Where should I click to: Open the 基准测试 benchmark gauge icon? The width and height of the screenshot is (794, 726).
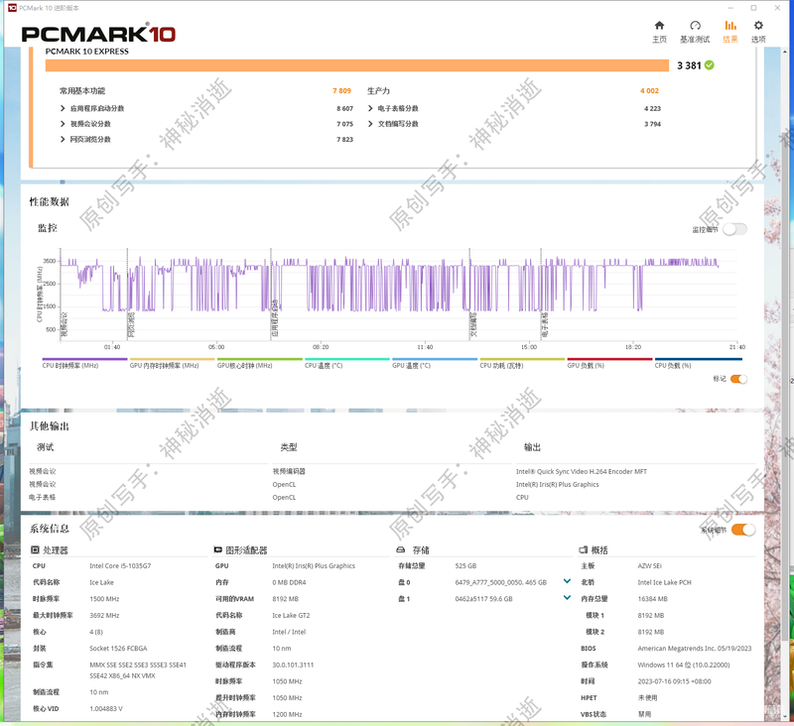(x=695, y=26)
